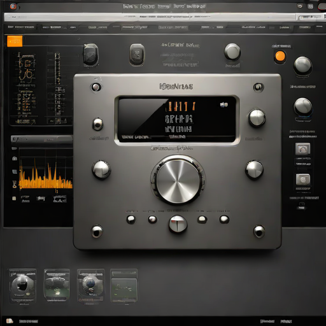Open the first thumbnail showing a round dark dial
The height and width of the screenshot is (326, 326).
(x=23, y=287)
